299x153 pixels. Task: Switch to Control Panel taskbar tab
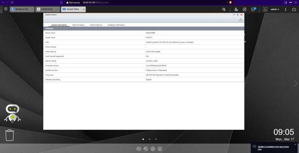tap(48, 9)
